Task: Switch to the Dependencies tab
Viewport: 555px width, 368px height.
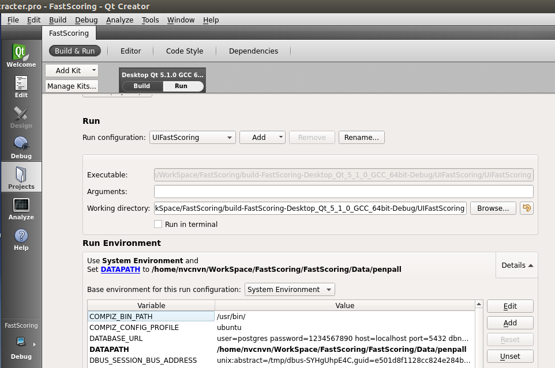Action: (253, 51)
